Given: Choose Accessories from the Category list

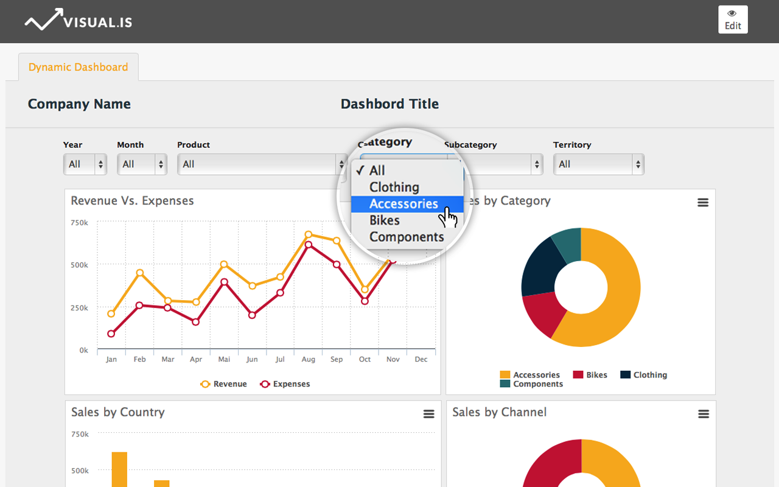Looking at the screenshot, I should [407, 204].
